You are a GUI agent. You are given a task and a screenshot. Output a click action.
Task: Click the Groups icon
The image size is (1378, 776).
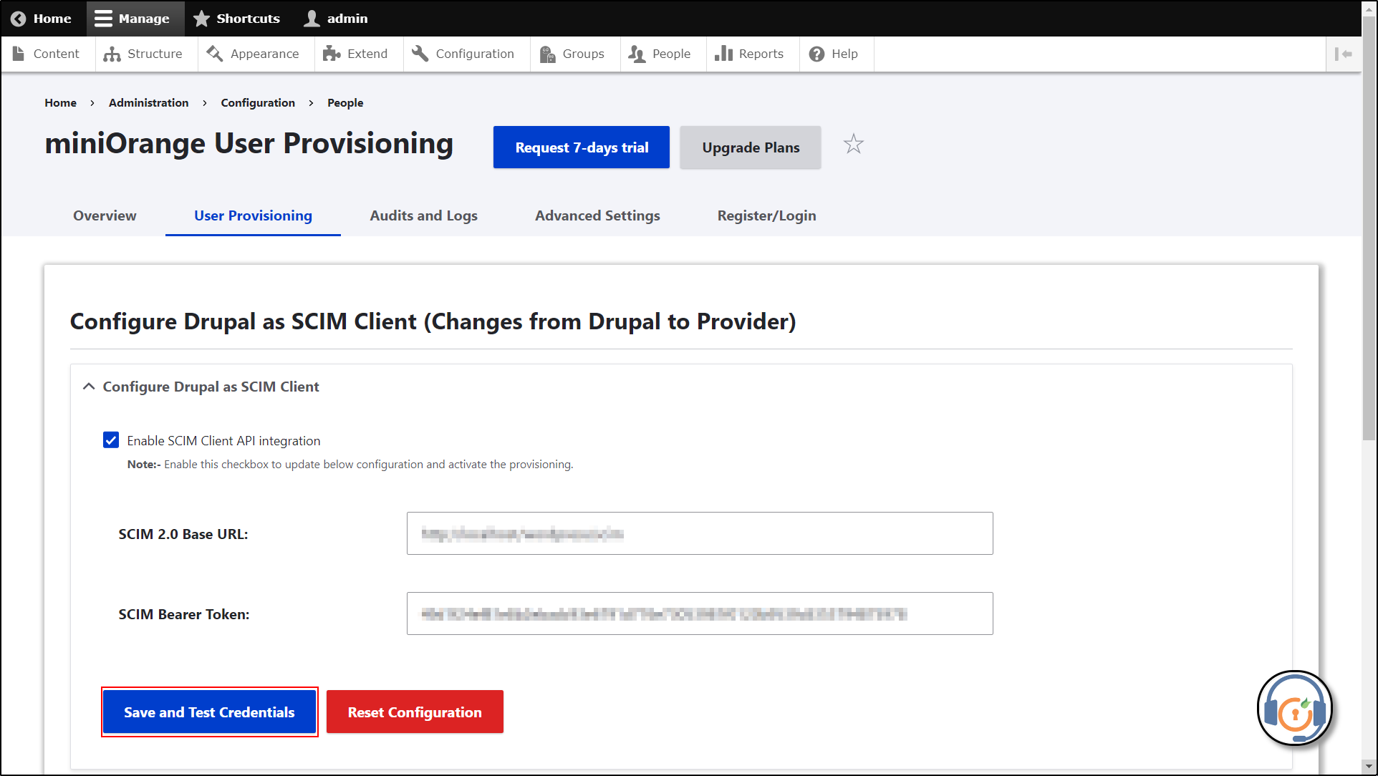pyautogui.click(x=546, y=54)
